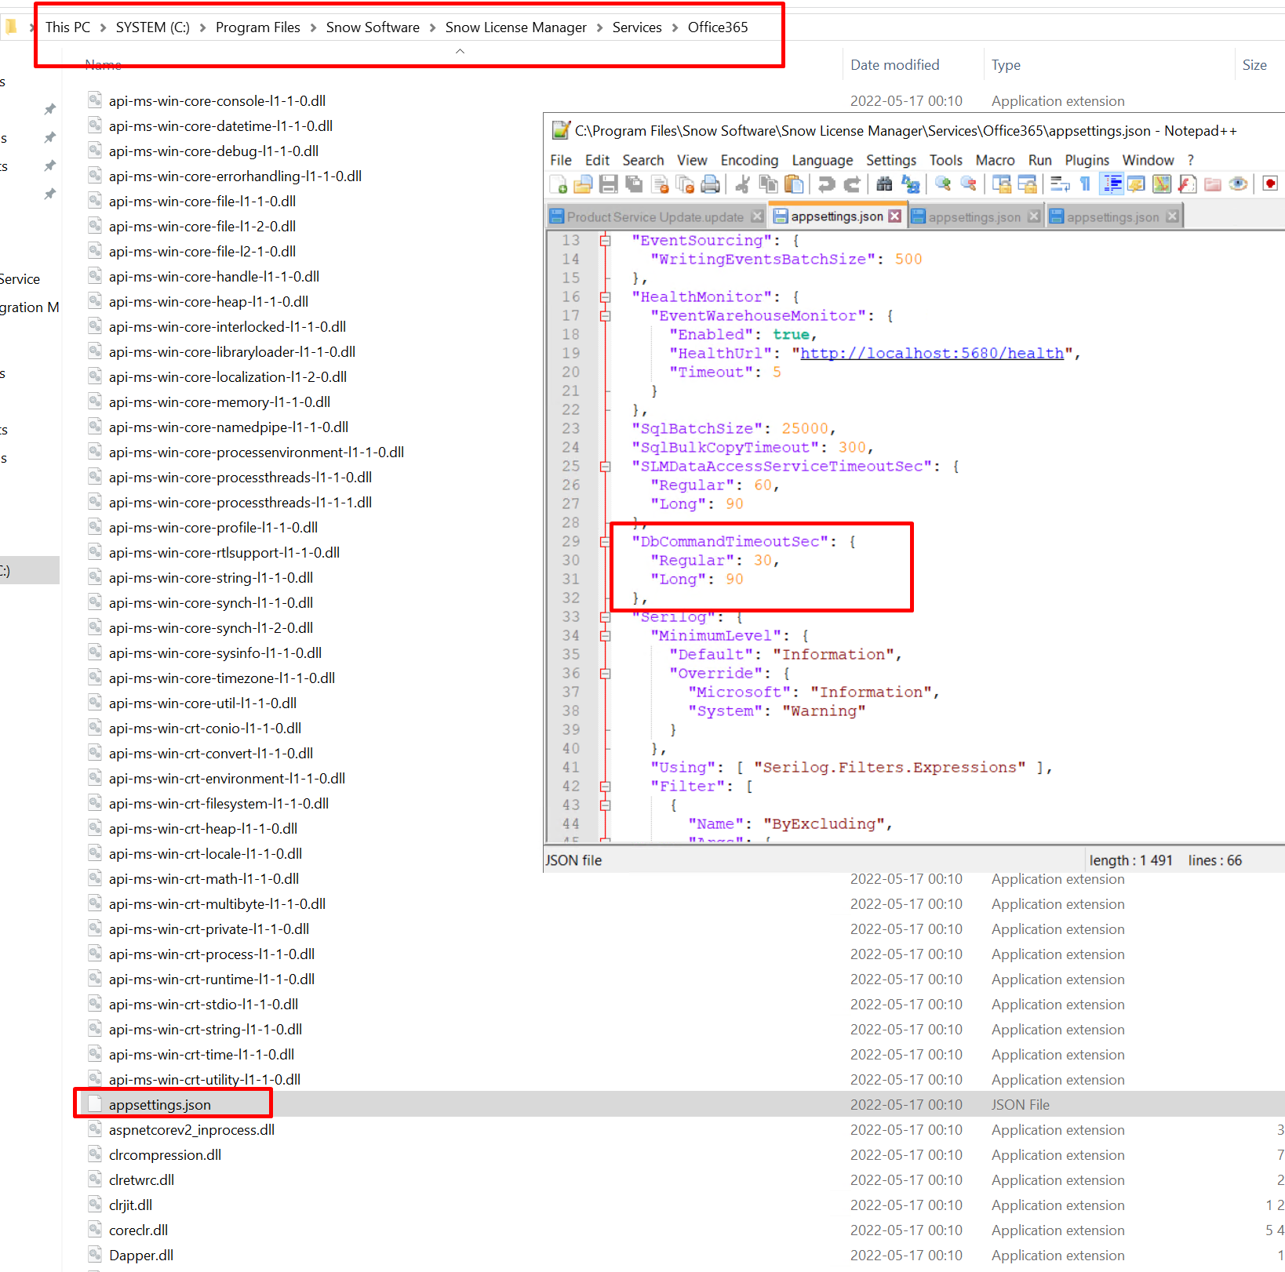
Task: Close the Product Service Update.update tab
Action: [757, 216]
